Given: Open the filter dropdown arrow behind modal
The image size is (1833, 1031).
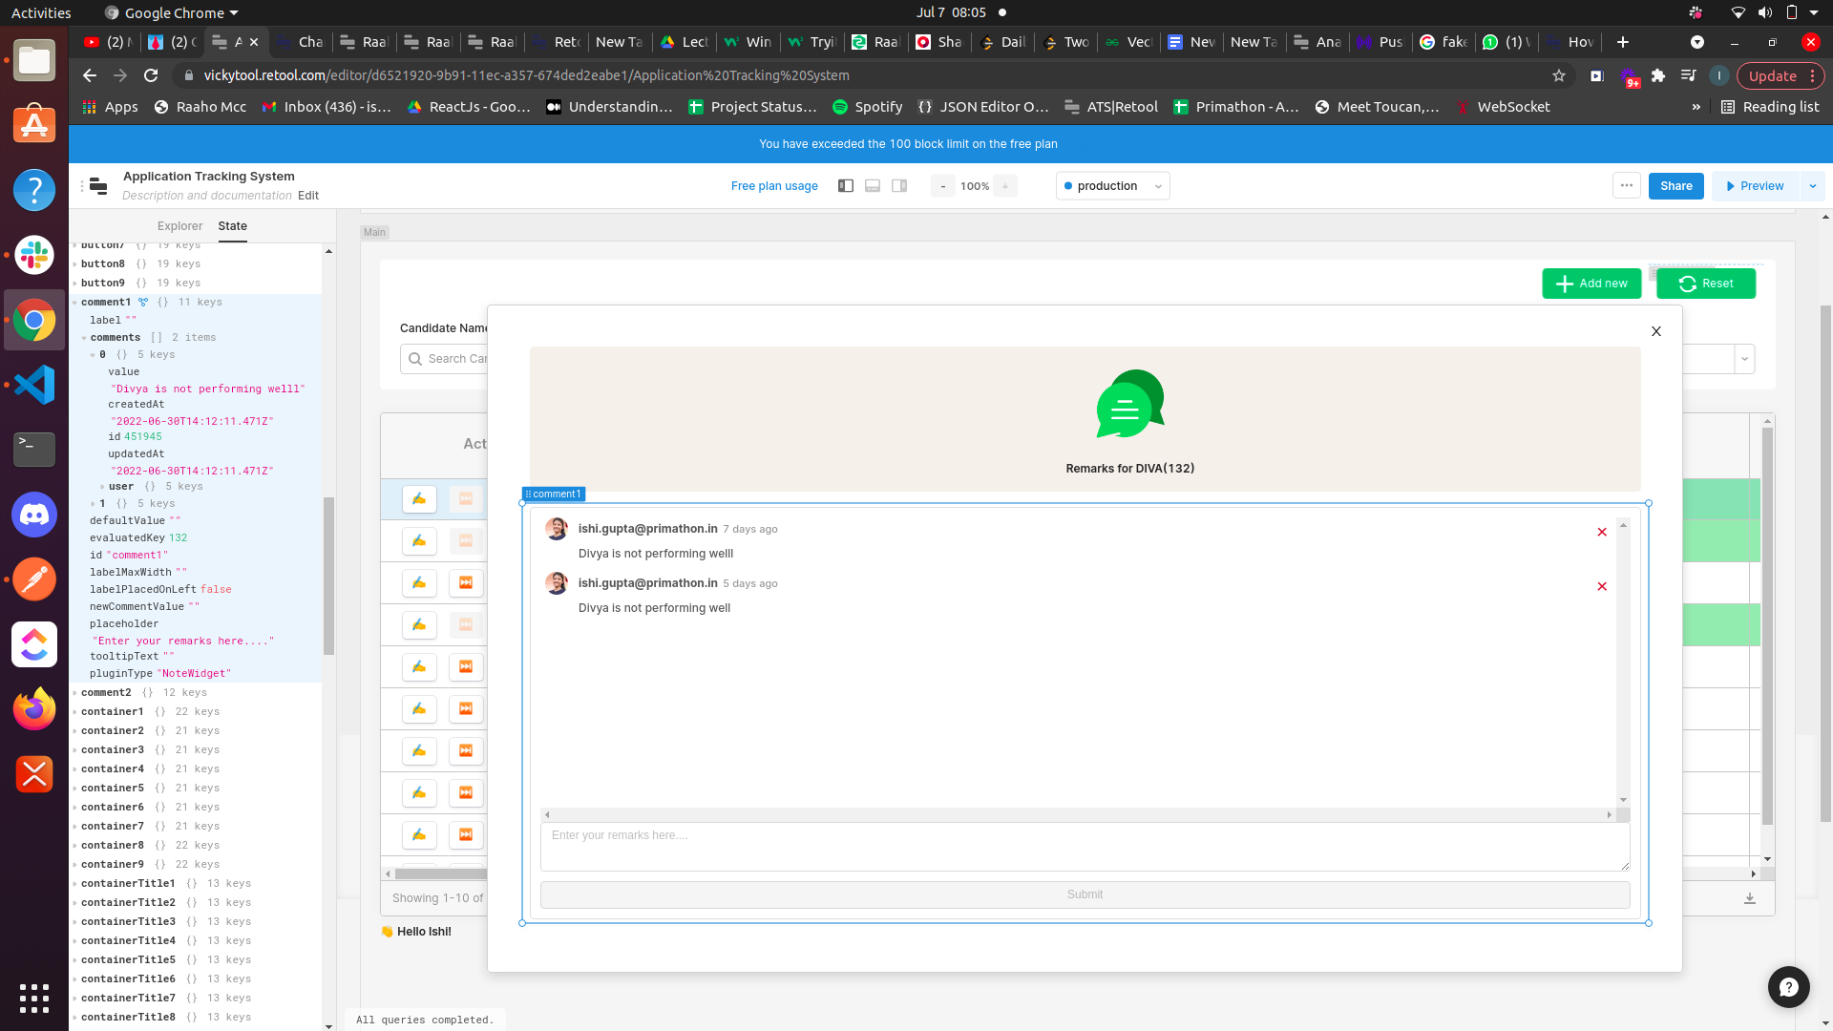Looking at the screenshot, I should 1744,360.
